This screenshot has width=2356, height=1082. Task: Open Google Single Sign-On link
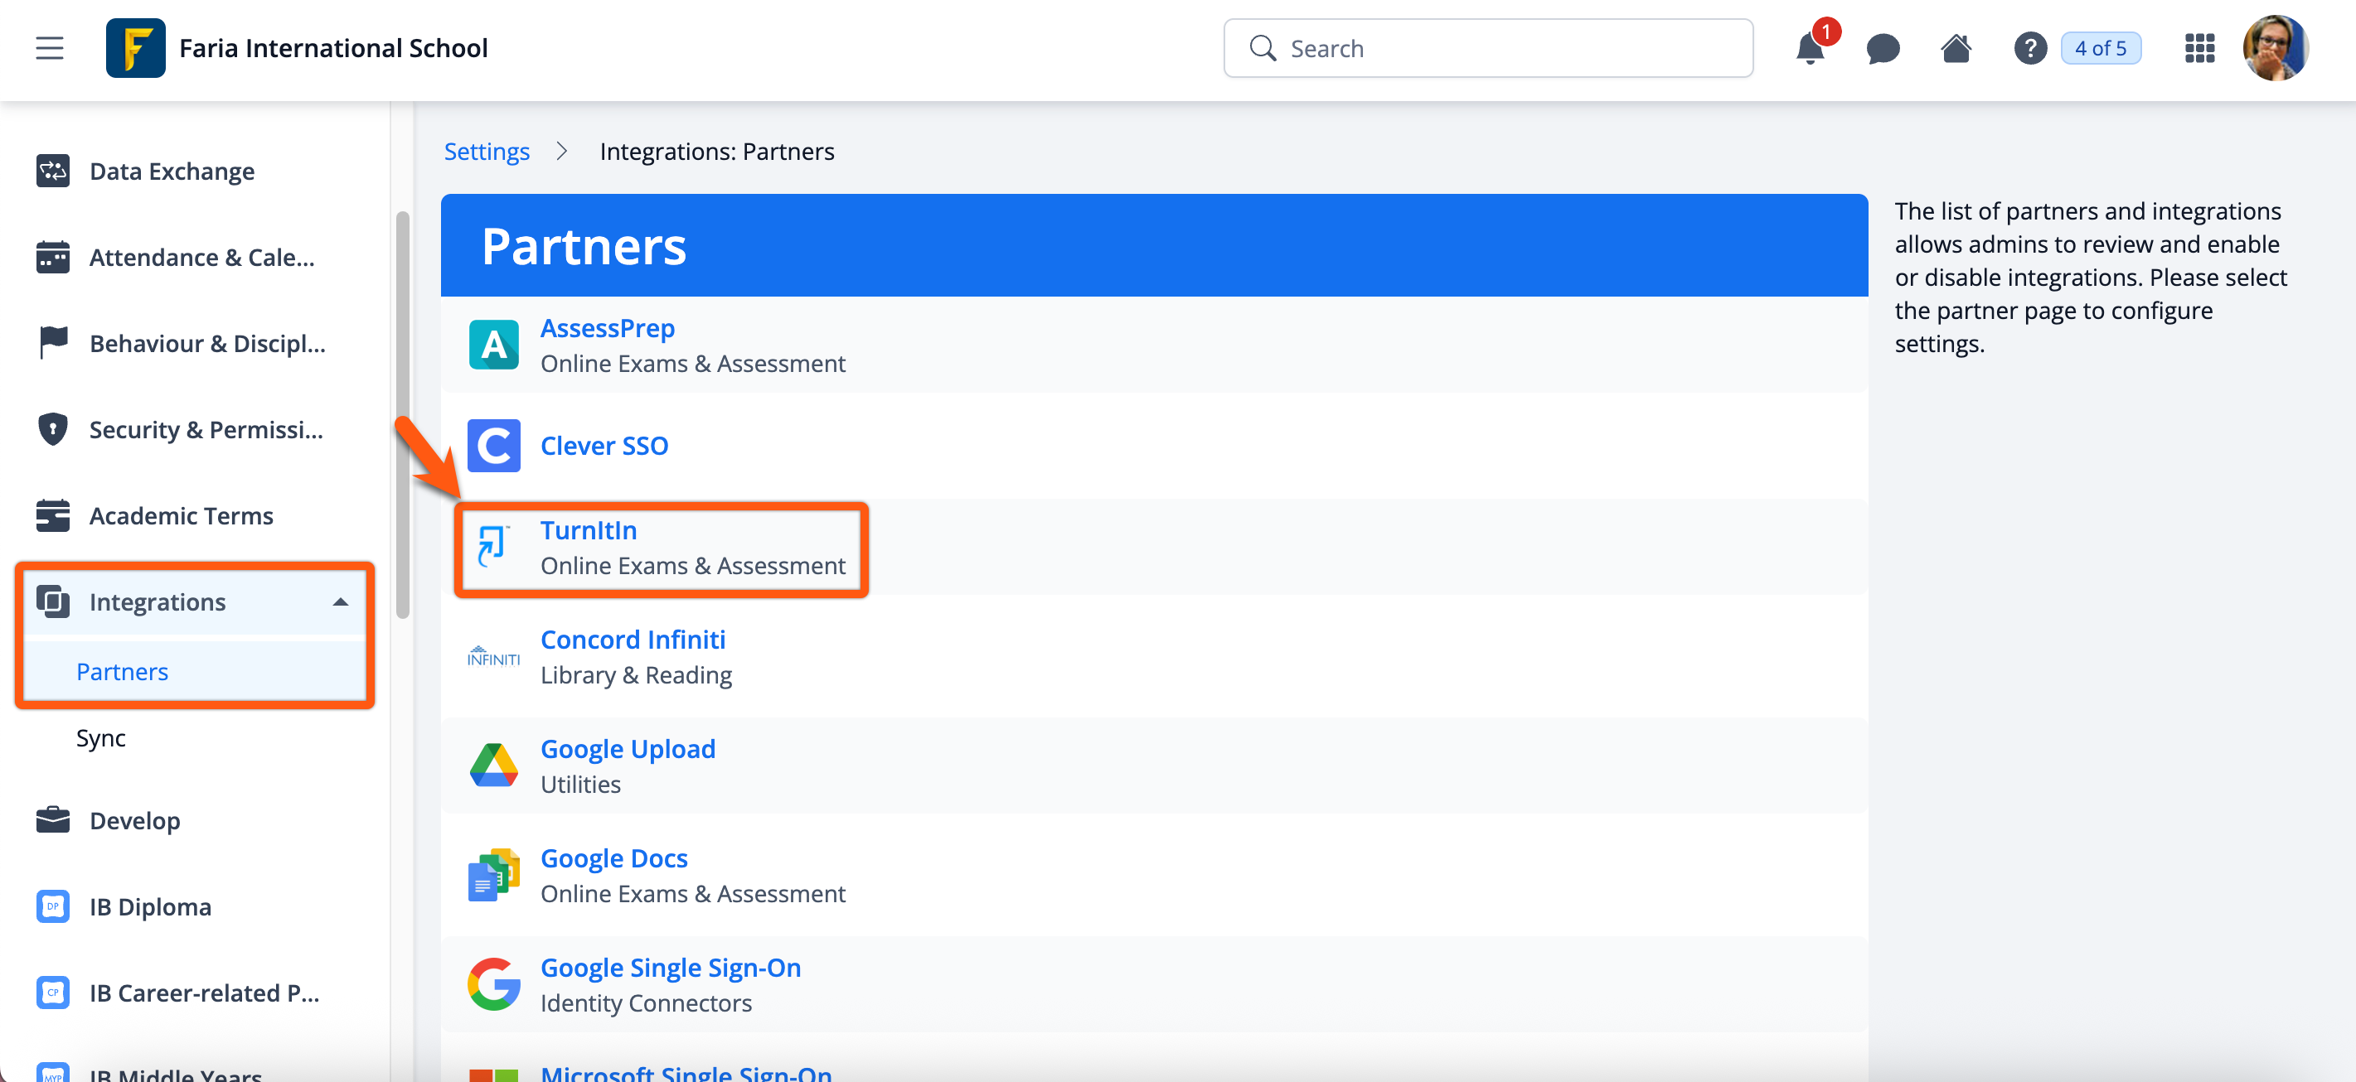671,968
